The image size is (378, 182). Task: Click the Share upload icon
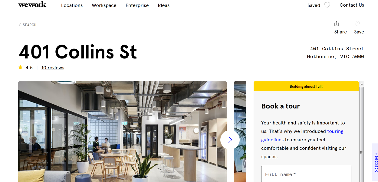tap(337, 24)
